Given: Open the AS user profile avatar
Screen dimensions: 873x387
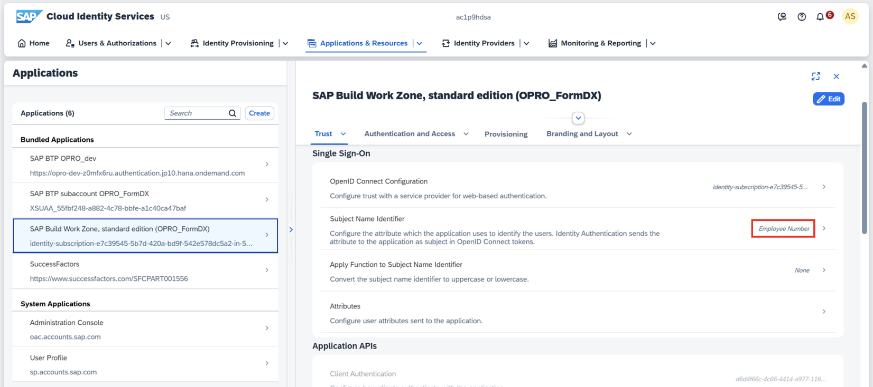Looking at the screenshot, I should click(x=850, y=16).
